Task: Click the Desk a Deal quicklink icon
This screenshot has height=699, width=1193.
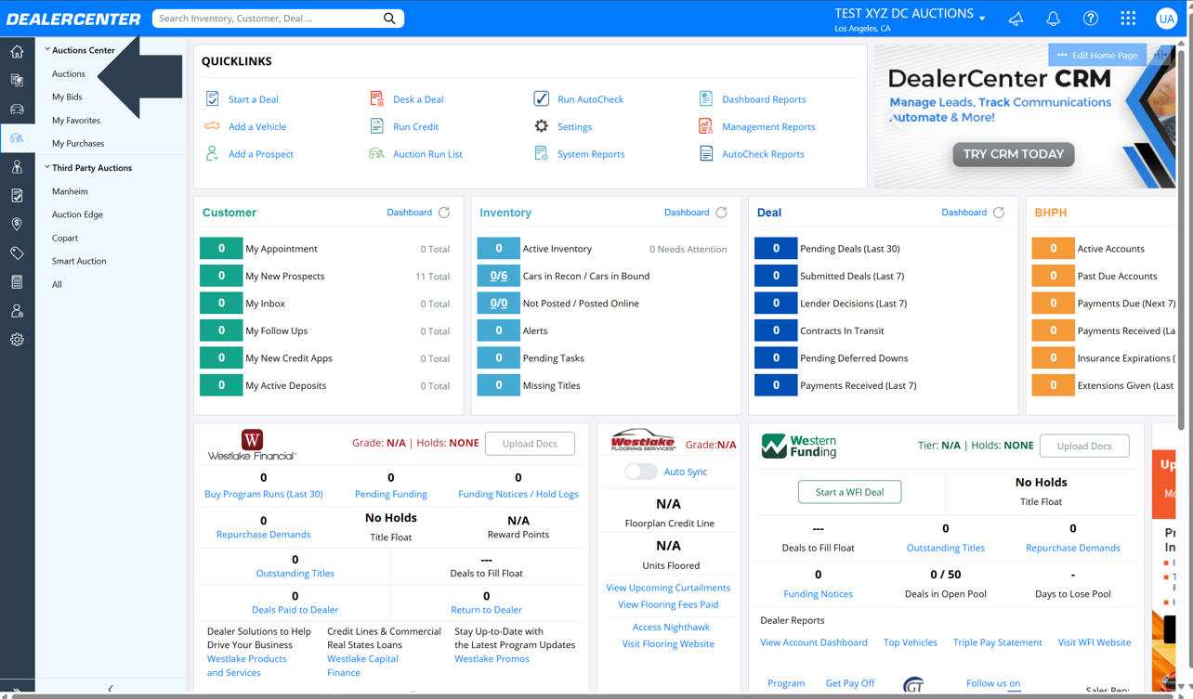Action: tap(376, 98)
